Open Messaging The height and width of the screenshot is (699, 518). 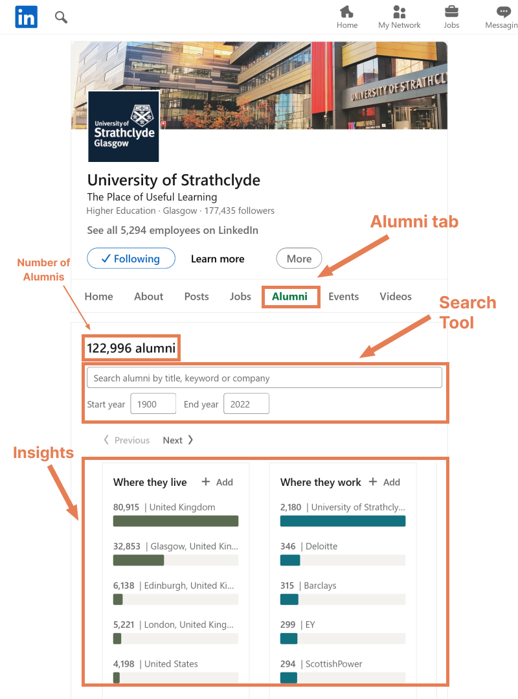point(503,17)
